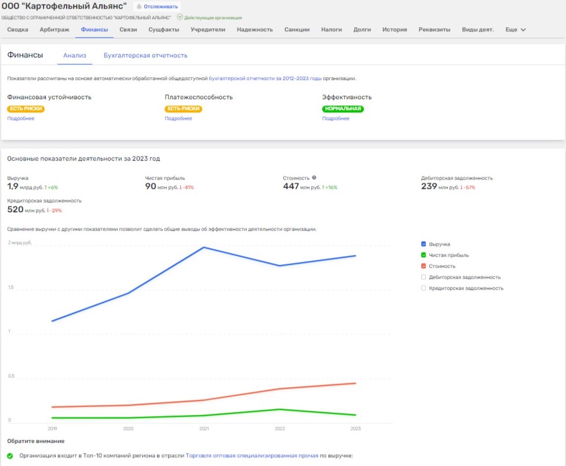Open the Реквизиты tab
Viewport: 566px width, 466px height.
coord(434,30)
